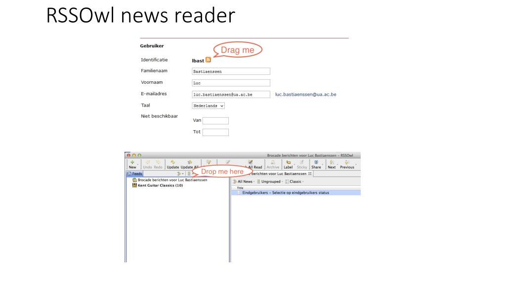Select Kent Guitar Classics feed
Image resolution: width=506 pixels, height=284 pixels.
(x=158, y=185)
